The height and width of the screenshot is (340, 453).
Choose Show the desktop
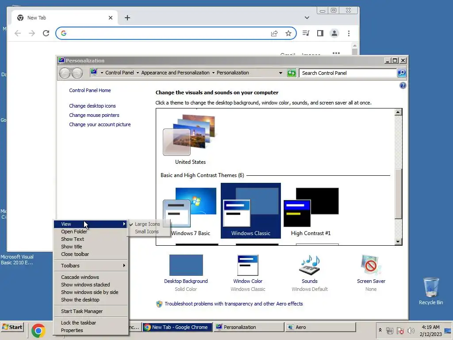coord(90,300)
